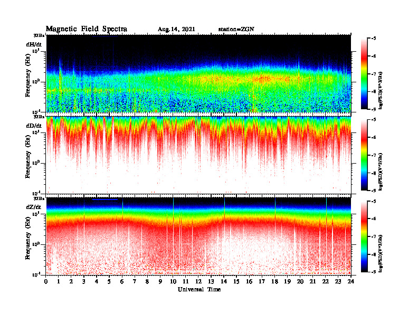Screen dimensions: 418x323
Task: Click hour tick label "24" on time axis
Action: click(350, 282)
